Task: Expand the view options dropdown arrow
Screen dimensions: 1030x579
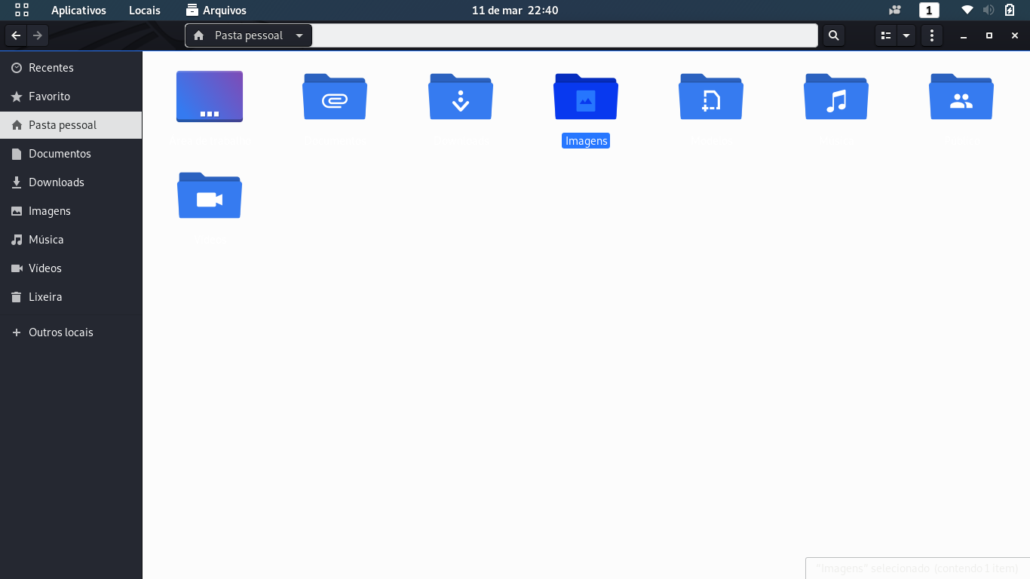Action: (906, 35)
